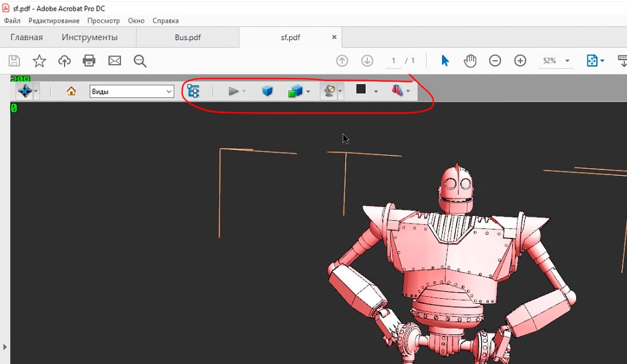
Task: Play the 3D animation
Action: (x=233, y=91)
